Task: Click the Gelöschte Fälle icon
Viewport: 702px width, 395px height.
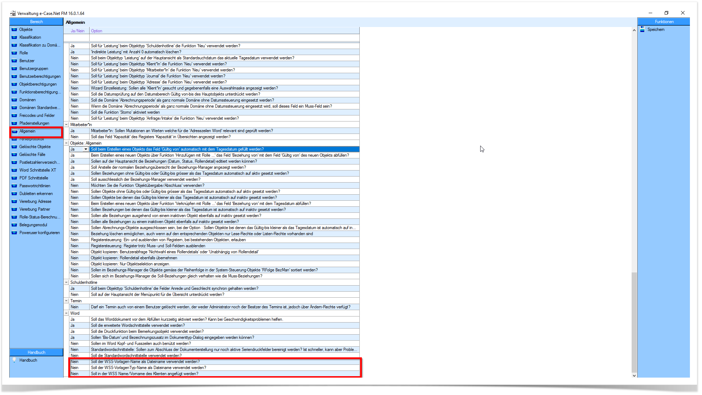Action: pos(14,155)
